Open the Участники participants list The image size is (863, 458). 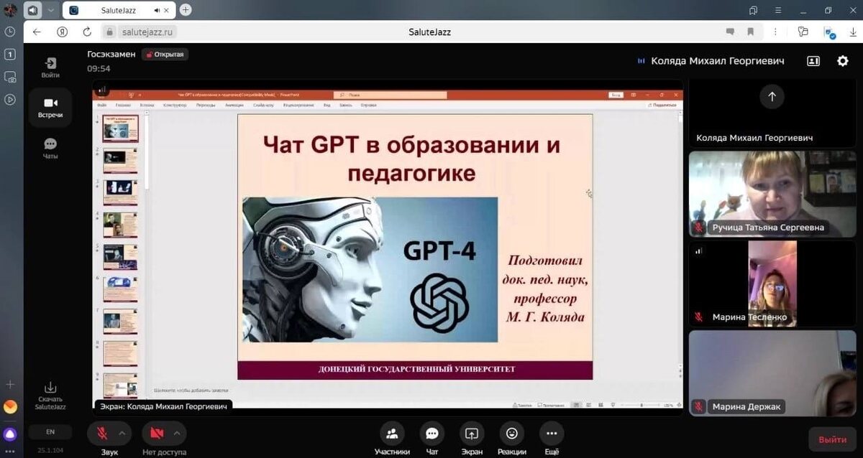click(392, 439)
